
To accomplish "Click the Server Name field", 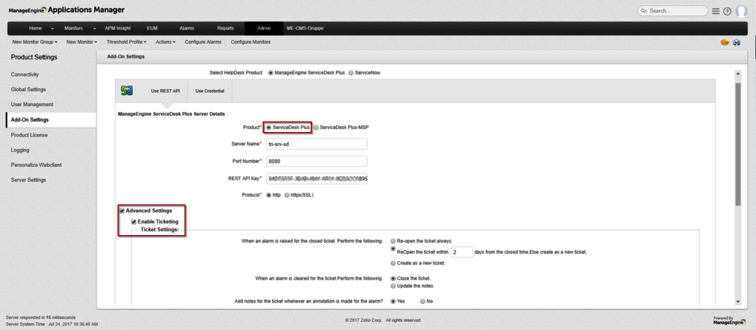I will pyautogui.click(x=316, y=145).
